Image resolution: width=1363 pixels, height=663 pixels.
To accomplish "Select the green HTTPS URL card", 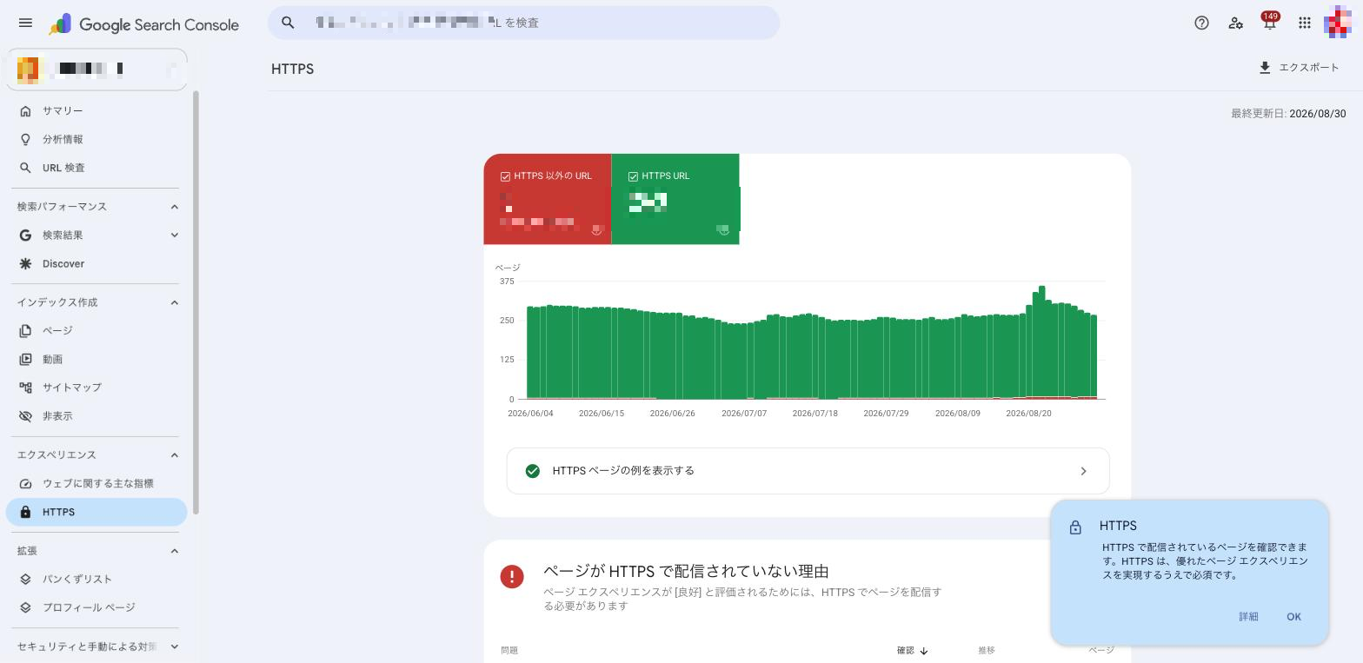I will (x=675, y=199).
